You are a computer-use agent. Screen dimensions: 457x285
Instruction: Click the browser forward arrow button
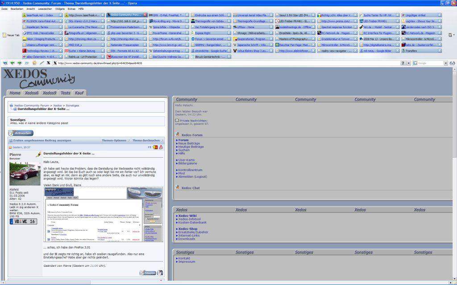click(19, 63)
